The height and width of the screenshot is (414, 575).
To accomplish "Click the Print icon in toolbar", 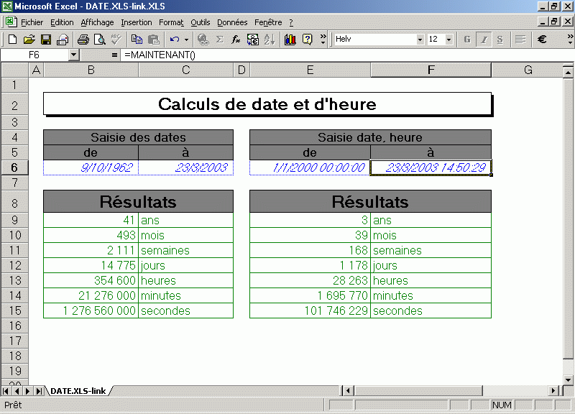I will pyautogui.click(x=83, y=40).
